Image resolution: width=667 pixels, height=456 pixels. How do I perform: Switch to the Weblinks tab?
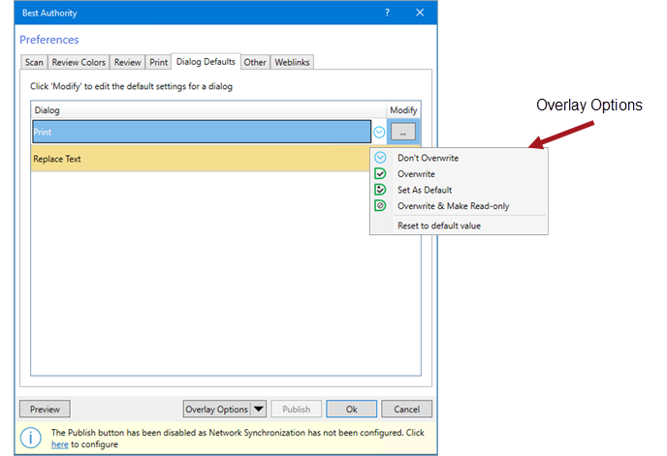click(x=292, y=62)
